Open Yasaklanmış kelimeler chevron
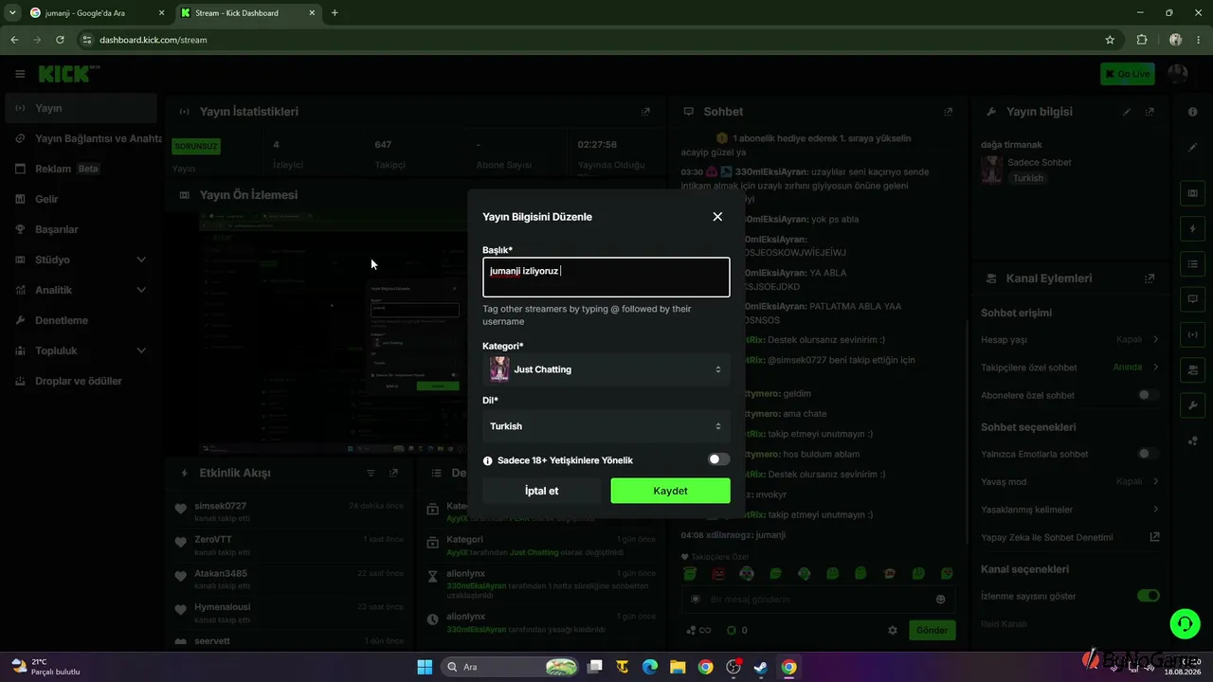This screenshot has height=682, width=1213. pyautogui.click(x=1155, y=509)
